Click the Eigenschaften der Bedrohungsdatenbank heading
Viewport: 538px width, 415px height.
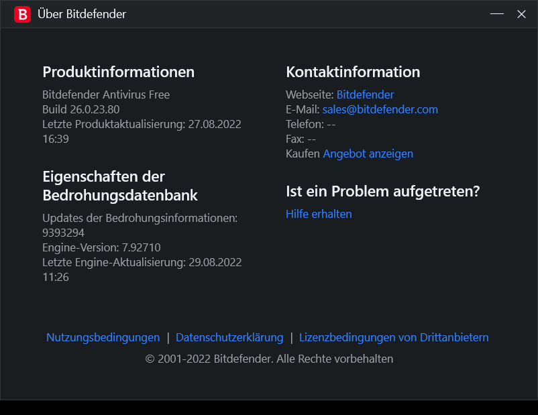tap(120, 186)
